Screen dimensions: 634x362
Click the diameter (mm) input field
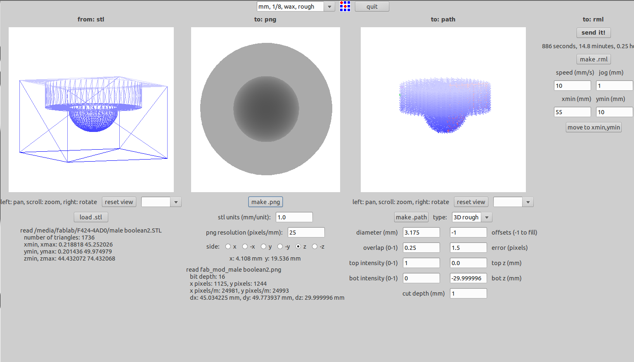pos(421,233)
